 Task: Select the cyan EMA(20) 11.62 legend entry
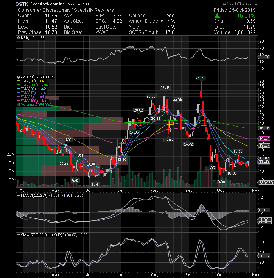pyautogui.click(x=31, y=89)
